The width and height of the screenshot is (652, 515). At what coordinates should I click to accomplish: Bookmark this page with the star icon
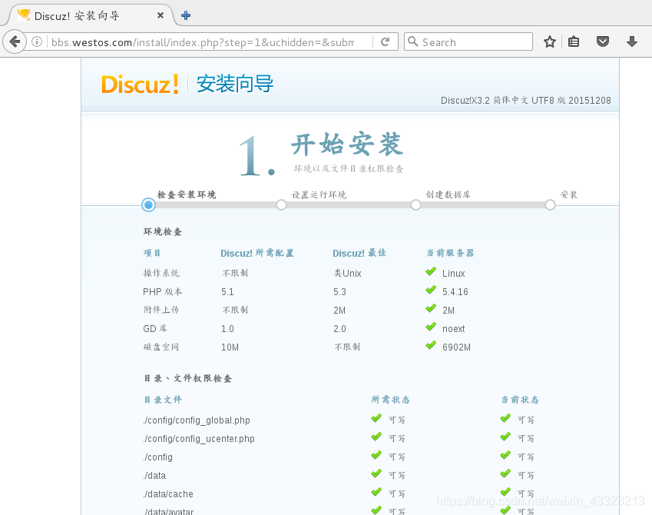coord(550,42)
